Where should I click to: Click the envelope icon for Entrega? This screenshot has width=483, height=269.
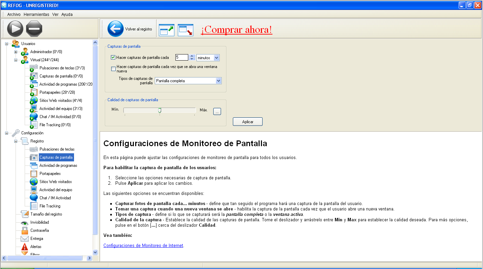click(25, 239)
